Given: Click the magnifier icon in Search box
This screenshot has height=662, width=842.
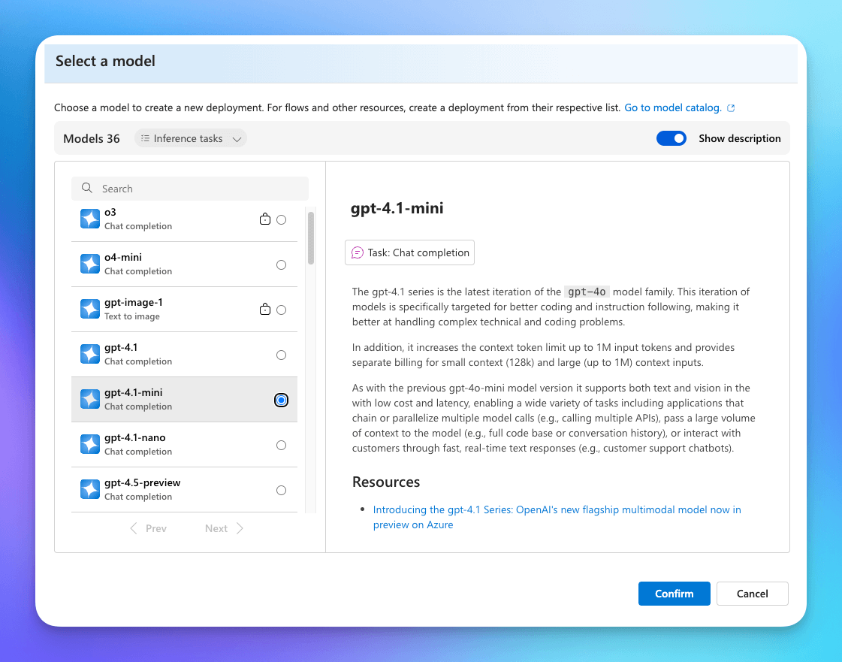Looking at the screenshot, I should pyautogui.click(x=87, y=189).
